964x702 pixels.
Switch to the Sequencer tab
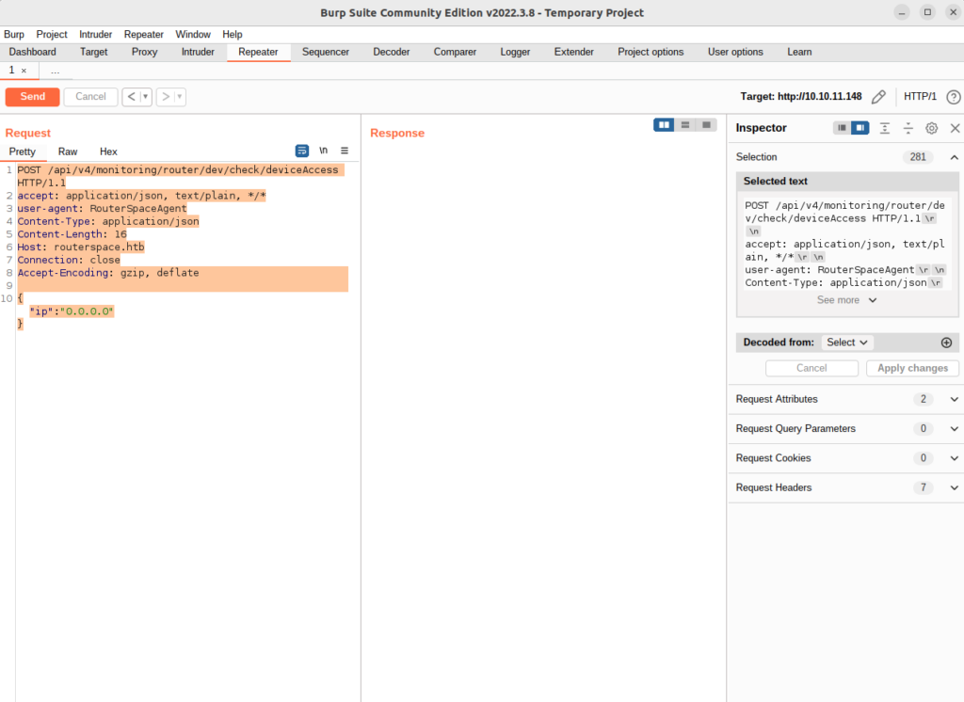click(325, 53)
